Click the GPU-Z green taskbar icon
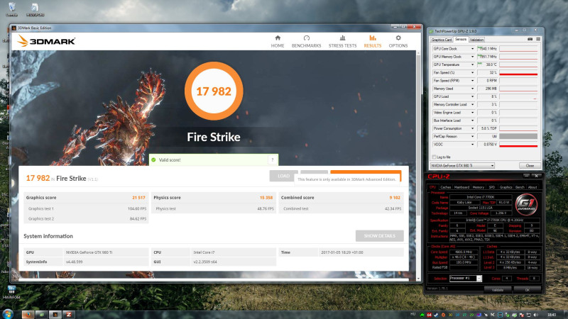The height and width of the screenshot is (319, 568). [42, 314]
